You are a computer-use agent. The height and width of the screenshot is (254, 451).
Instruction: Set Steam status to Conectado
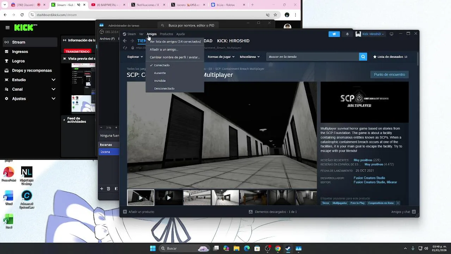tap(175, 65)
